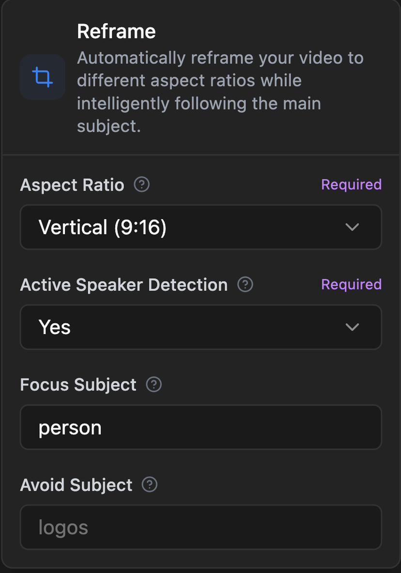Click the Avoid Subject field label
The image size is (401, 573).
coord(76,485)
